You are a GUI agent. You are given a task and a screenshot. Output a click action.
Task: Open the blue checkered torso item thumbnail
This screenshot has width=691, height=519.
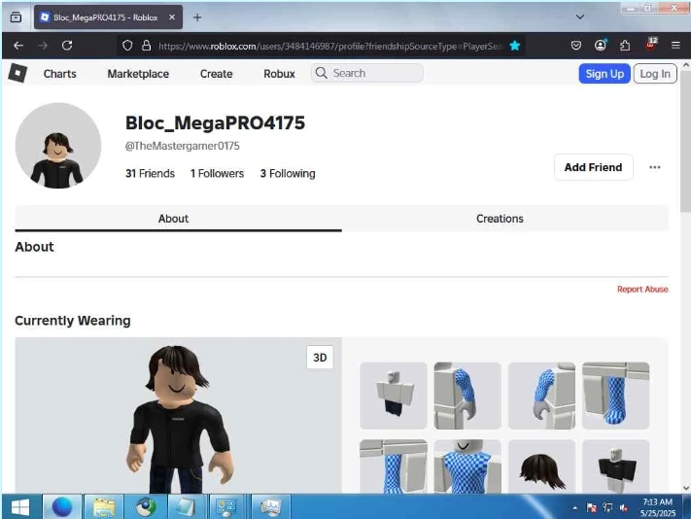pyautogui.click(x=467, y=467)
